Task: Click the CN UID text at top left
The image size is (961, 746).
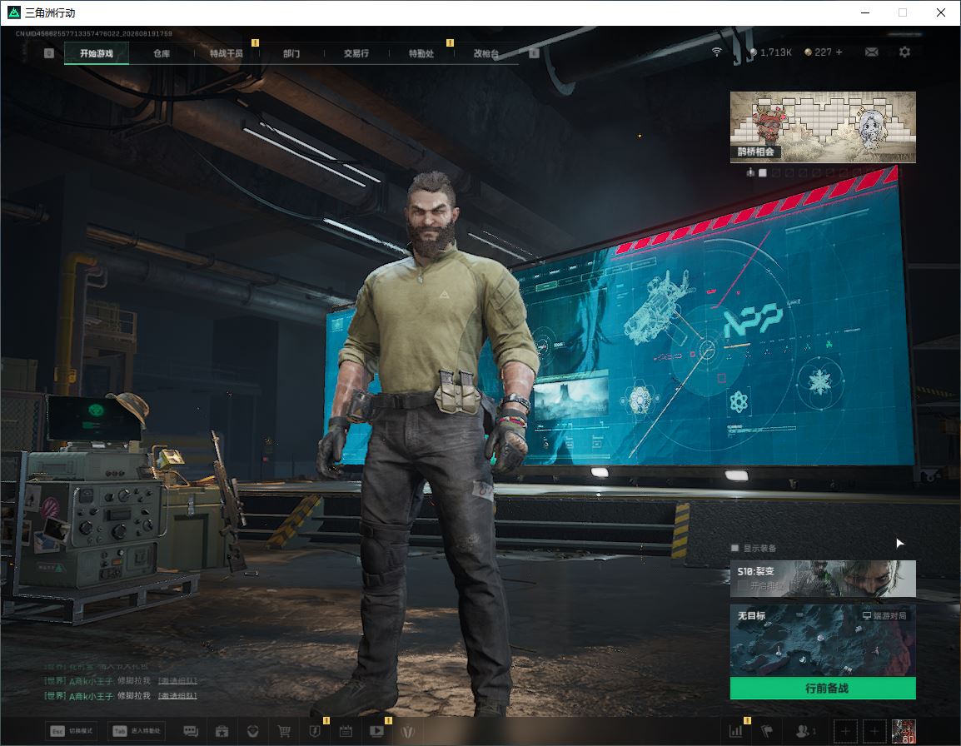Action: (x=94, y=33)
